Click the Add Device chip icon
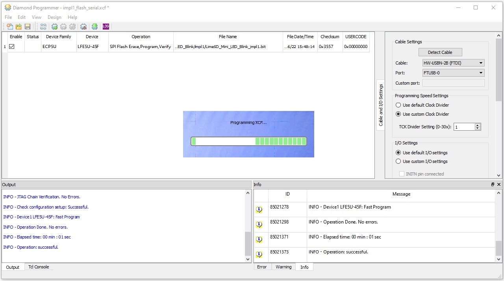 [x=55, y=27]
